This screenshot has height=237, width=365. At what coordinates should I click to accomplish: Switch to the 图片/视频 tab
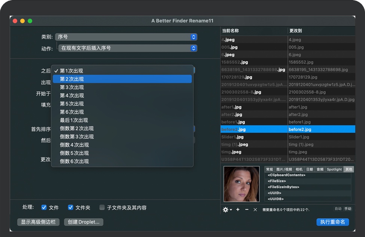[x=284, y=169]
